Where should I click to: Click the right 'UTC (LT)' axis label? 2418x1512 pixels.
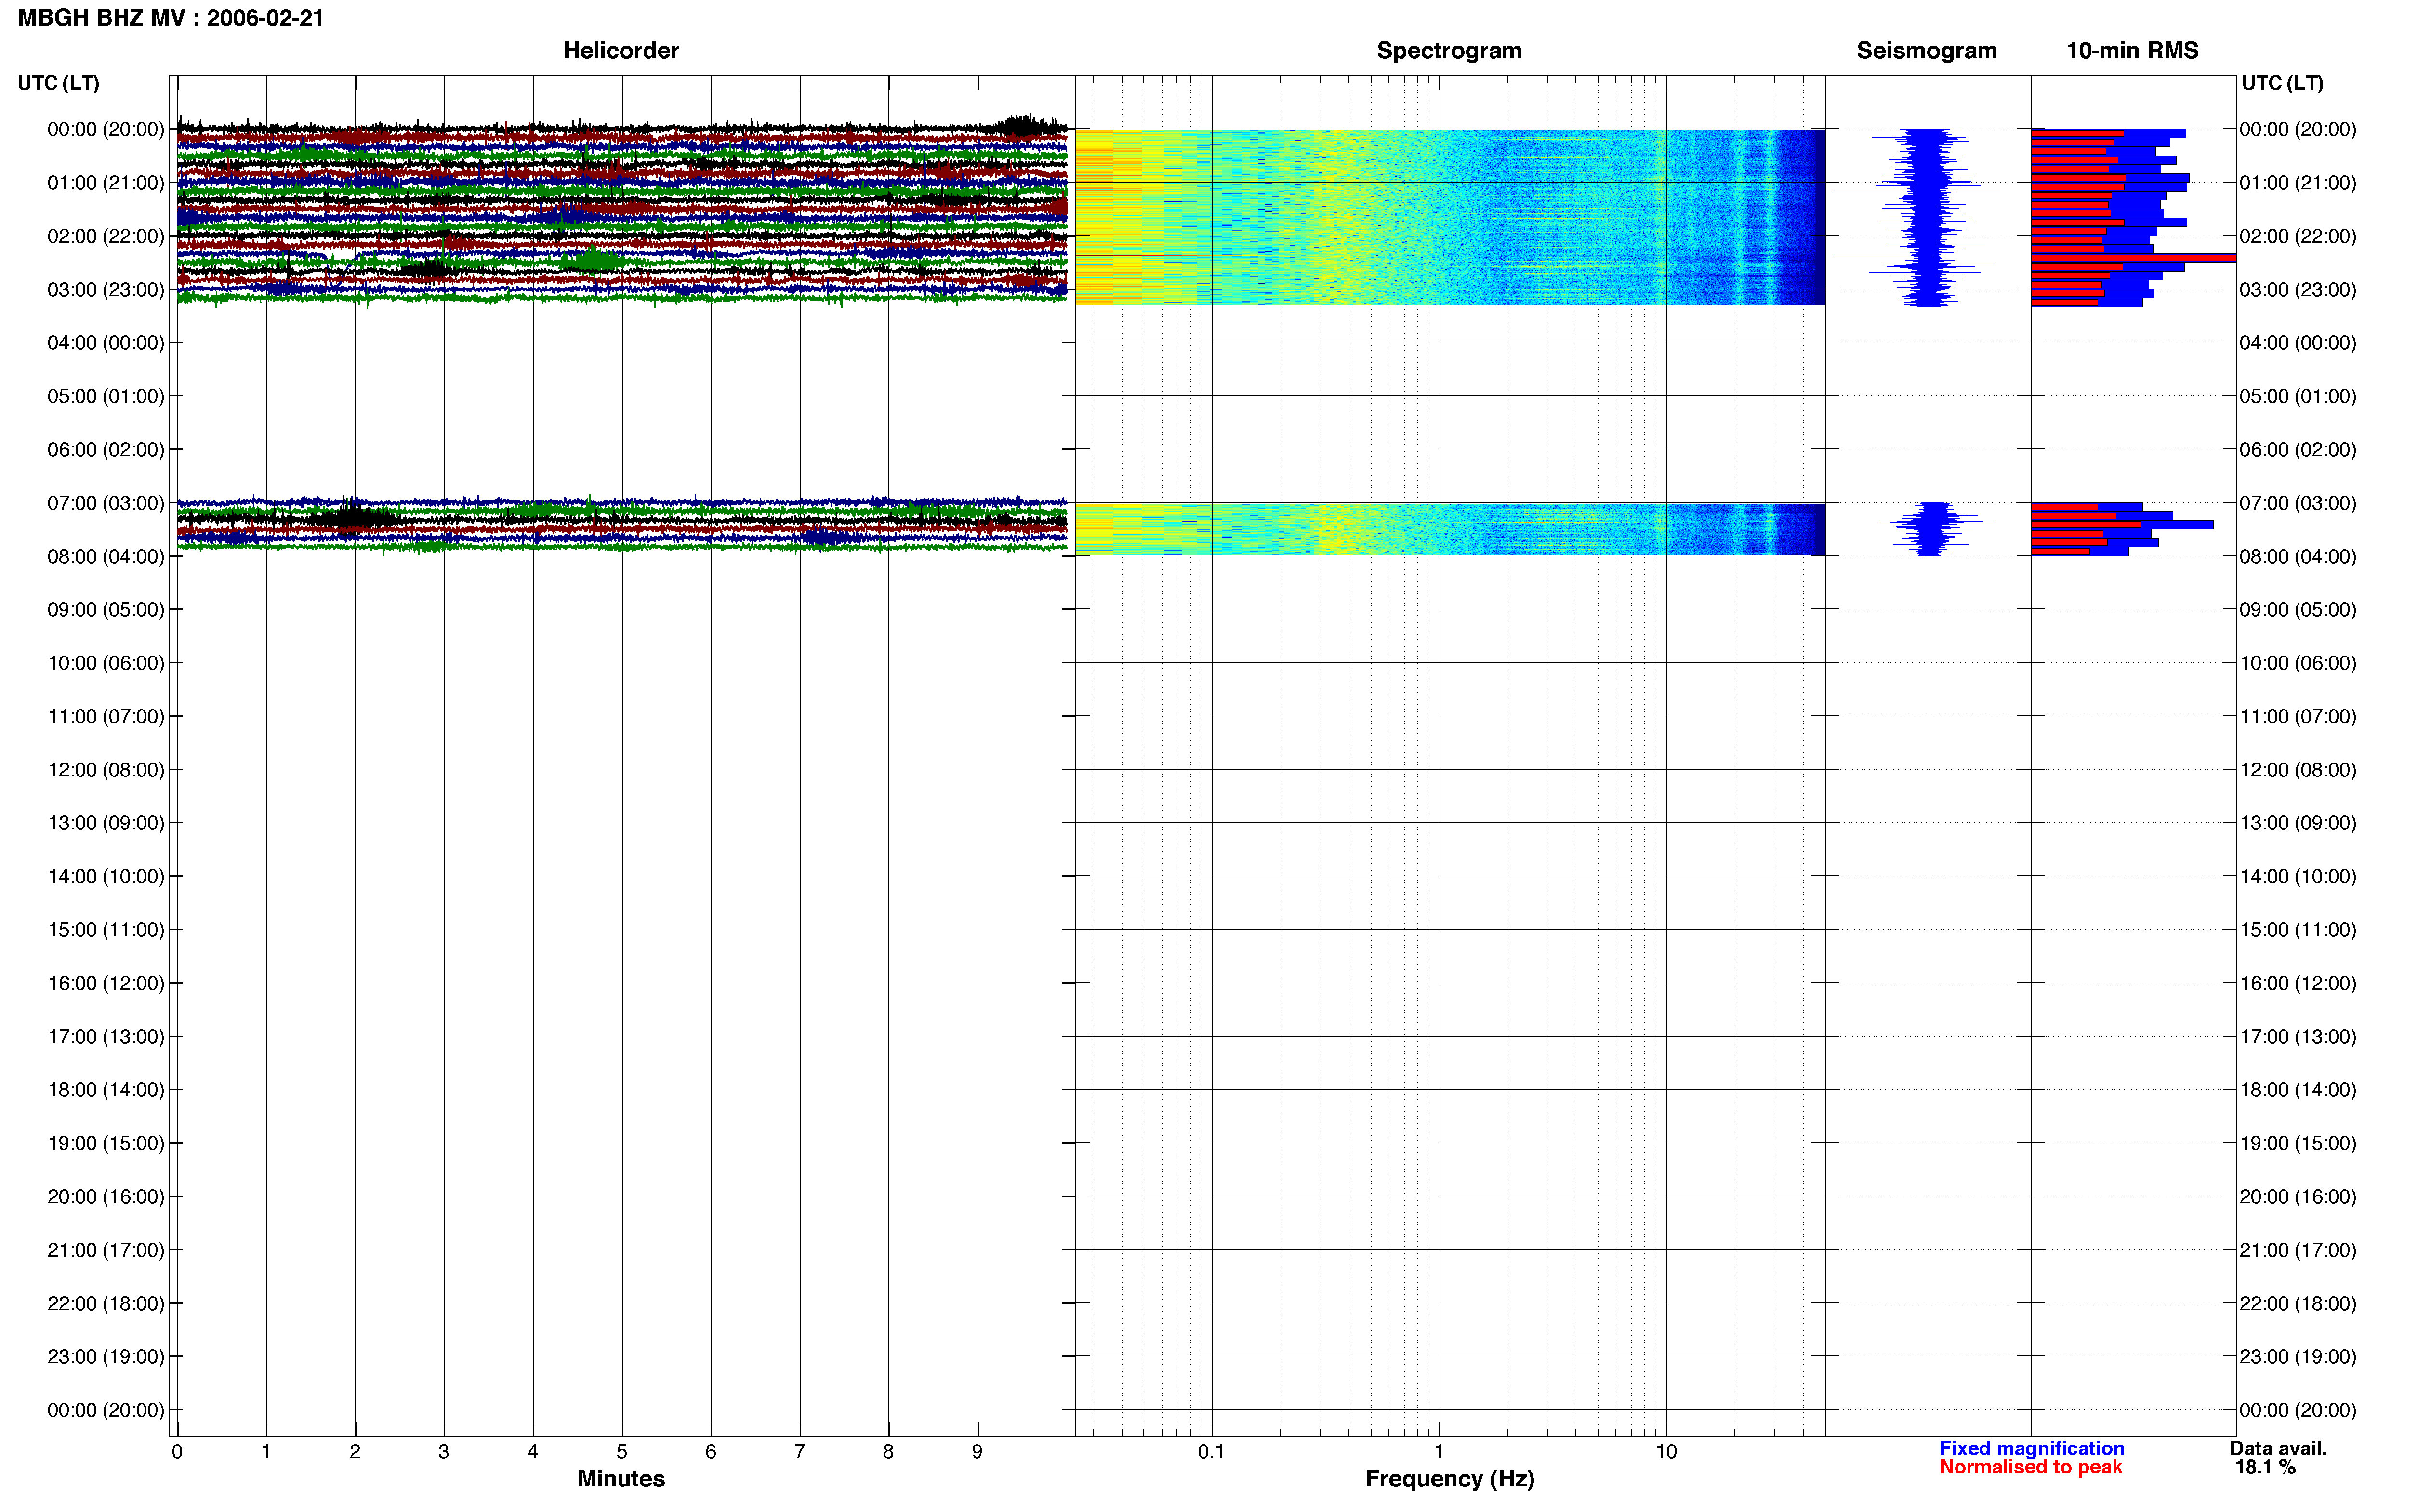coord(2282,83)
